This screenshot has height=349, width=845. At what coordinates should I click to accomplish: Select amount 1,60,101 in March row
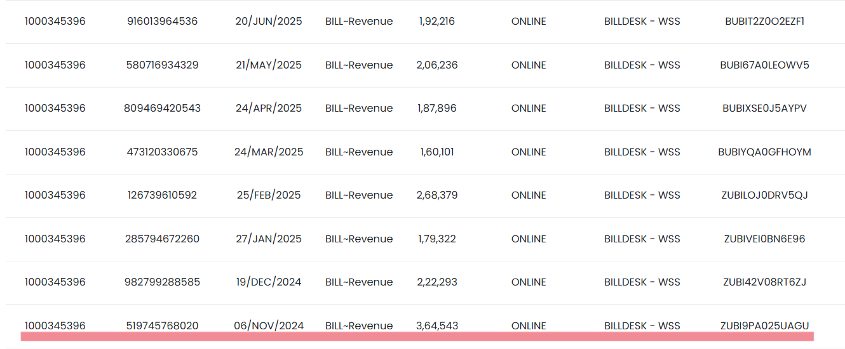[437, 152]
